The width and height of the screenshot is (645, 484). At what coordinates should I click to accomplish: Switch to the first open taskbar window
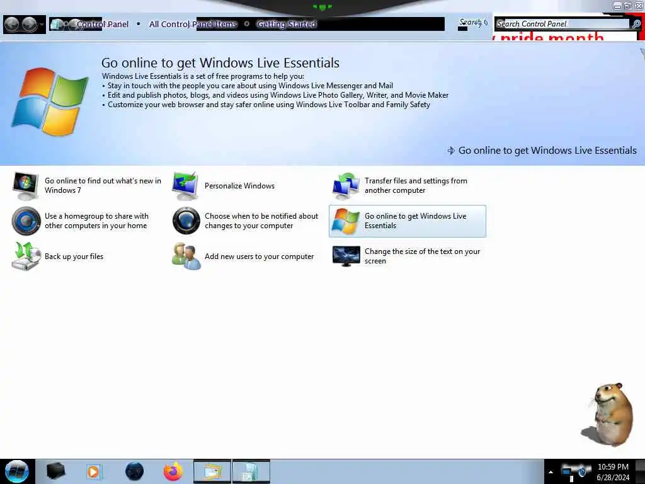pyautogui.click(x=212, y=471)
